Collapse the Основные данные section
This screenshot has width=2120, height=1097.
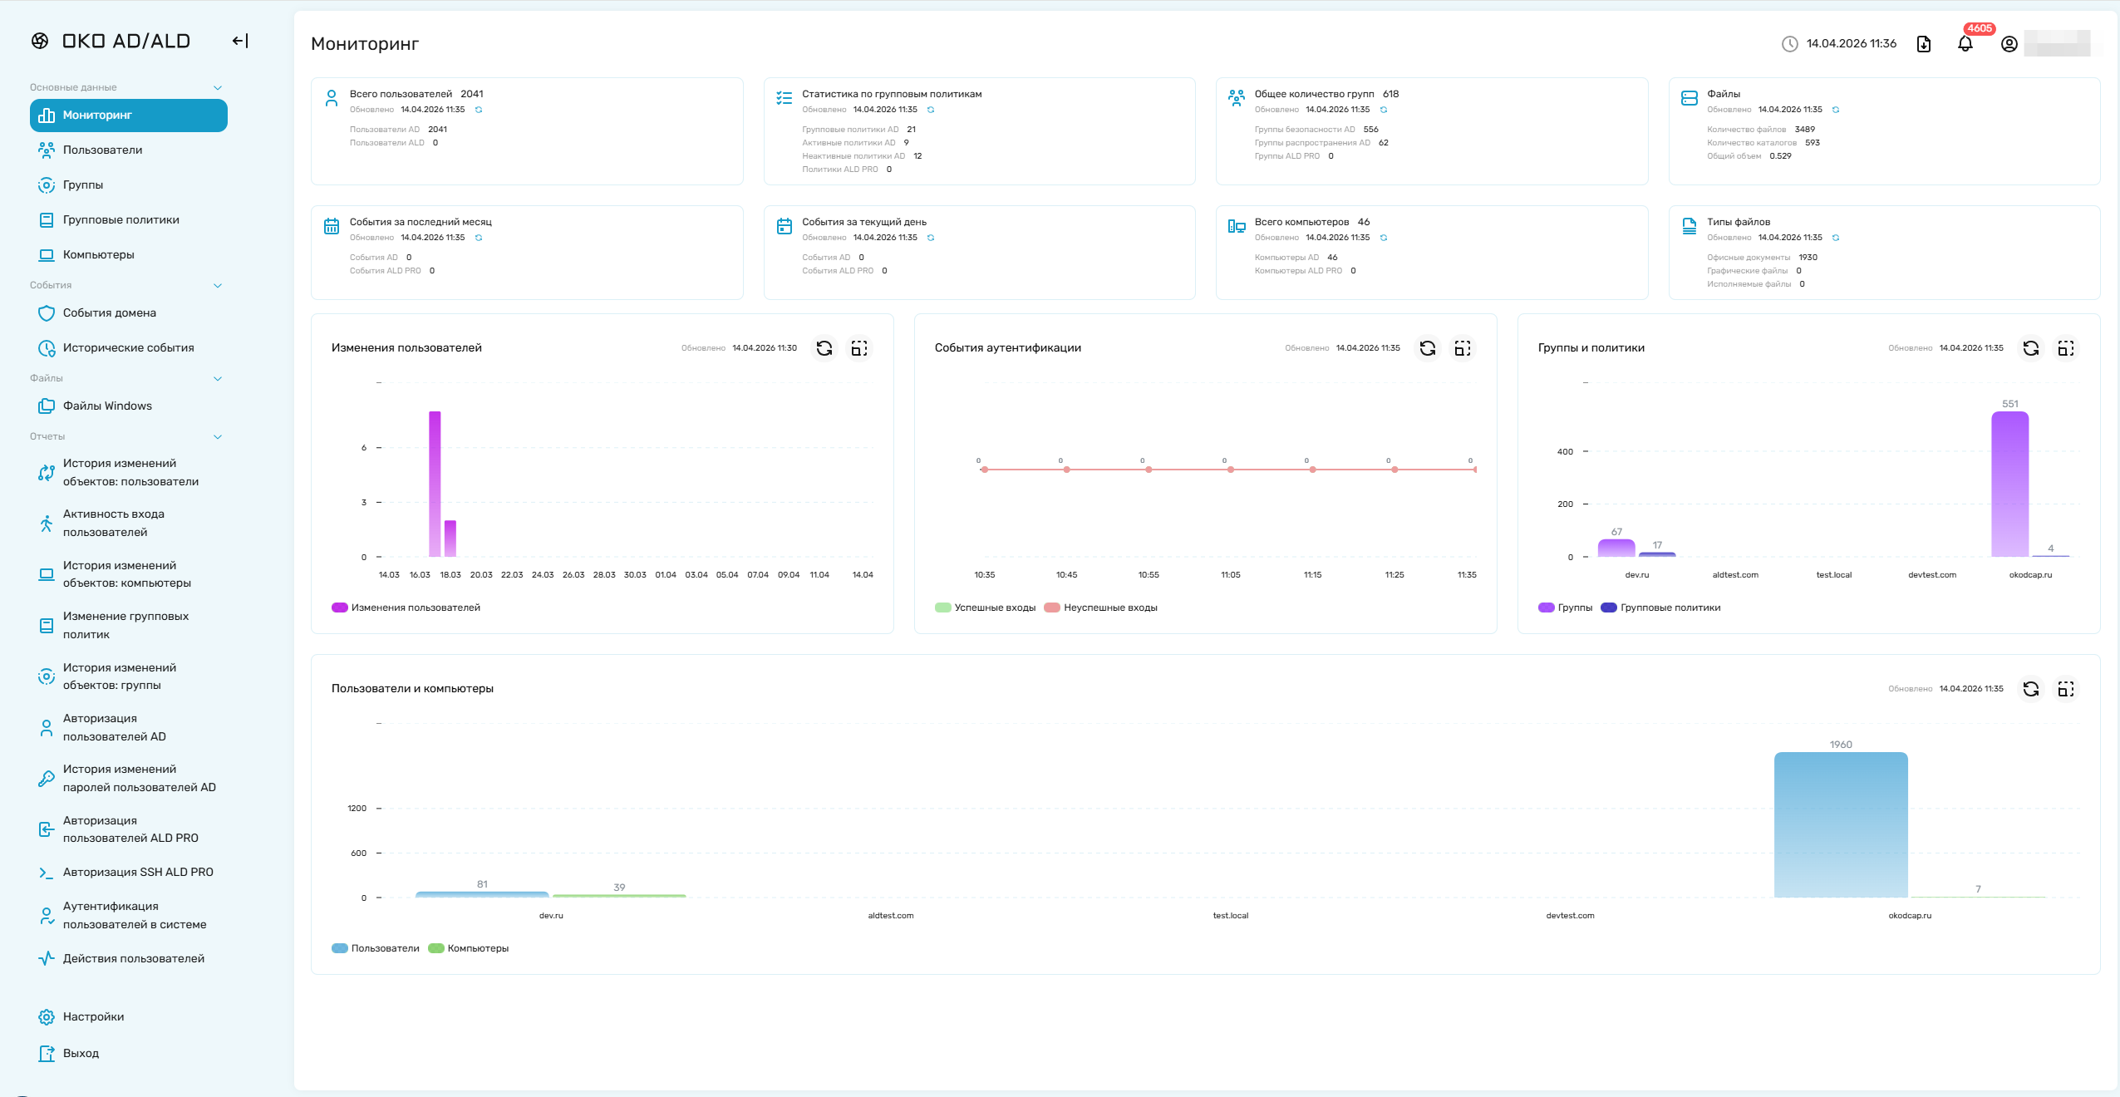click(x=218, y=88)
